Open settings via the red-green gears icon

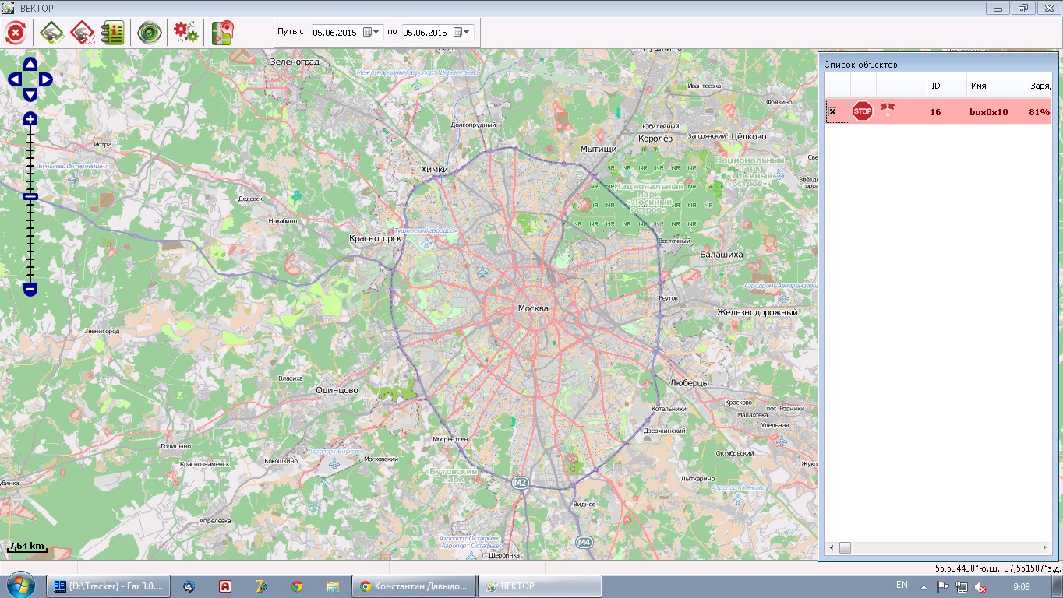point(185,33)
